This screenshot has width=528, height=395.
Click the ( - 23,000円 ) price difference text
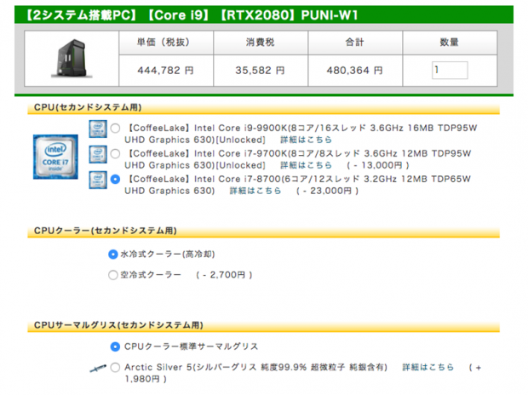[x=327, y=191]
